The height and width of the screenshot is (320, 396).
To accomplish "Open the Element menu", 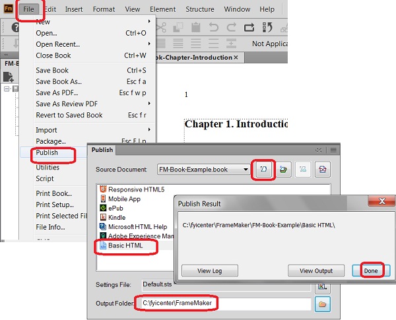I will [162, 9].
